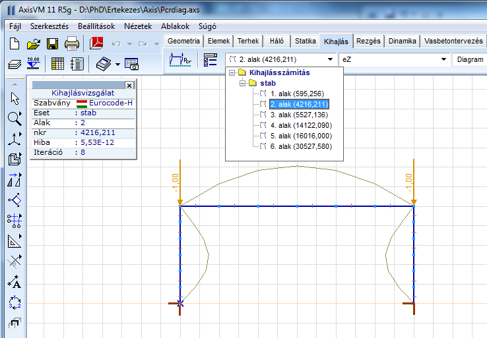Screen dimensions: 487x338
Task: Start the buckling analysis Pcr icon
Action: pyautogui.click(x=180, y=59)
